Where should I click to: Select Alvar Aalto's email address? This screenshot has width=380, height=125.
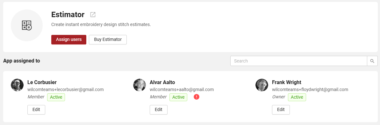(182, 89)
